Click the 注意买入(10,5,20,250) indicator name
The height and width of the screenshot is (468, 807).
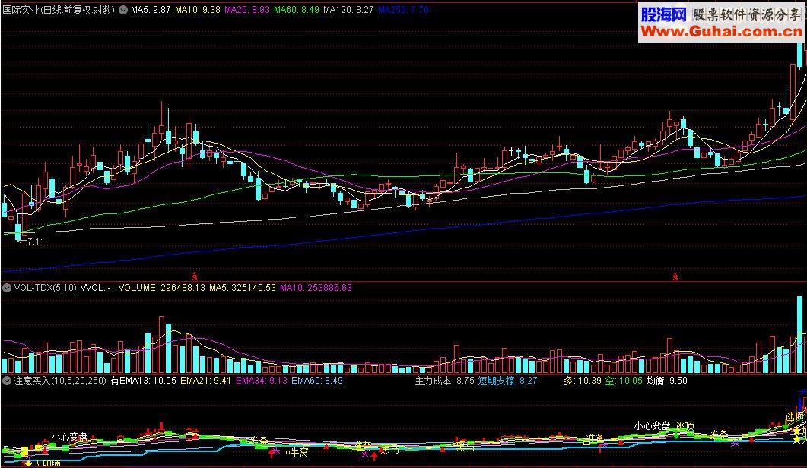click(59, 381)
